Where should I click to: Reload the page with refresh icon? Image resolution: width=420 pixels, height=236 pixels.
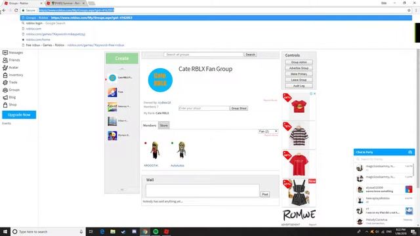16,10
